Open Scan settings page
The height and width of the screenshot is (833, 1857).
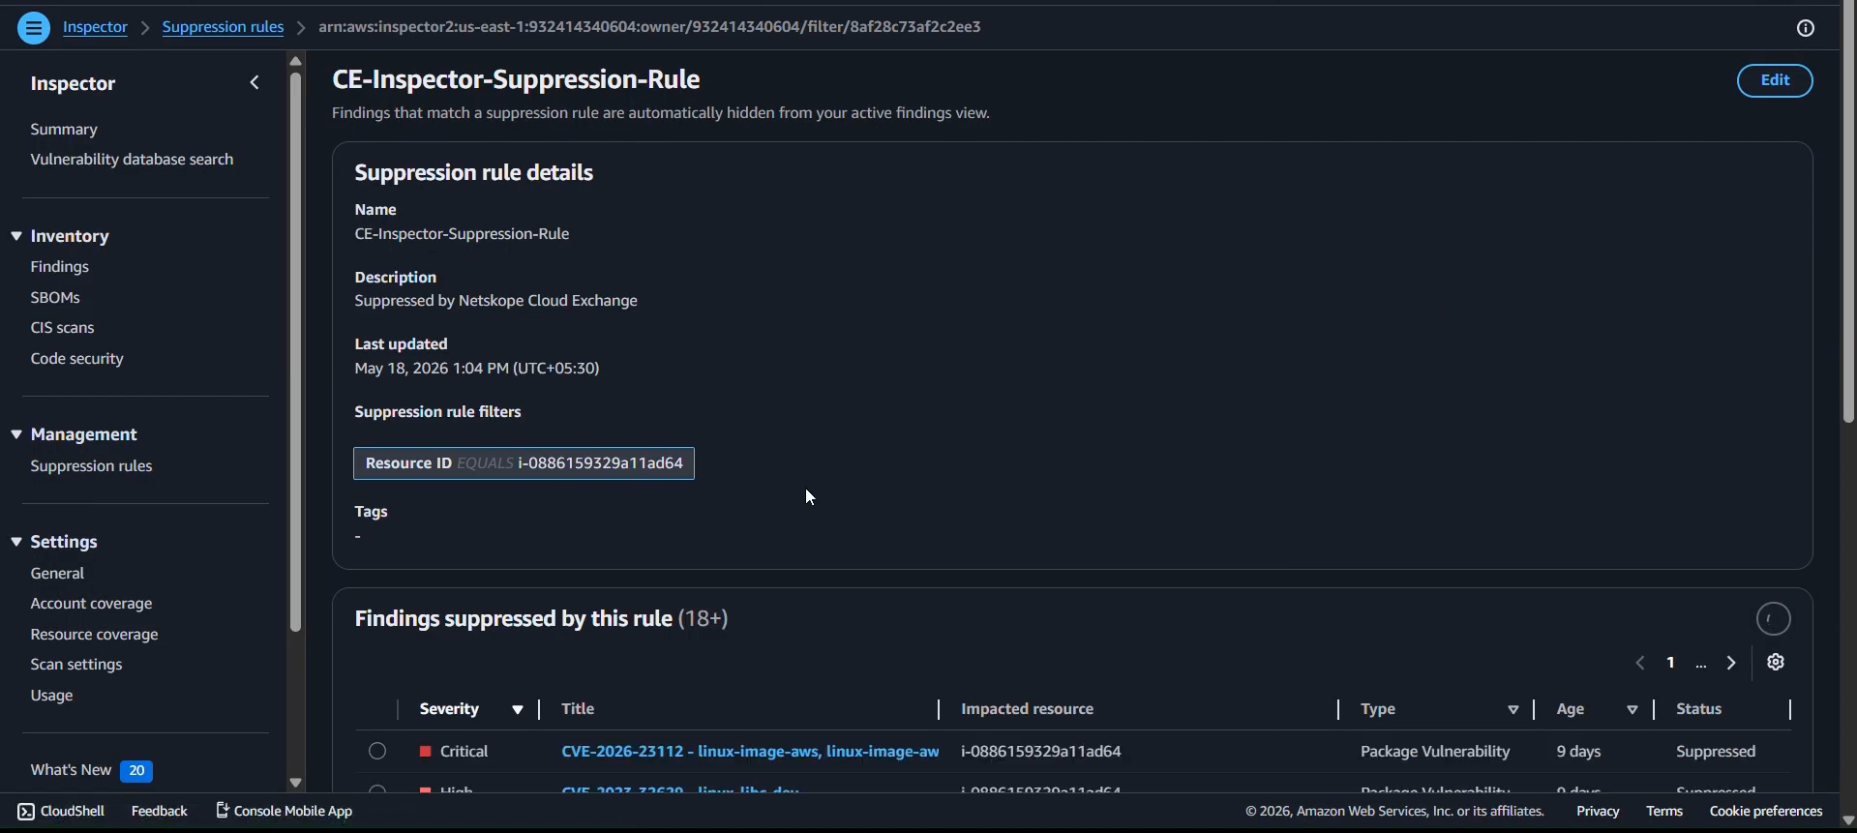coord(76,665)
